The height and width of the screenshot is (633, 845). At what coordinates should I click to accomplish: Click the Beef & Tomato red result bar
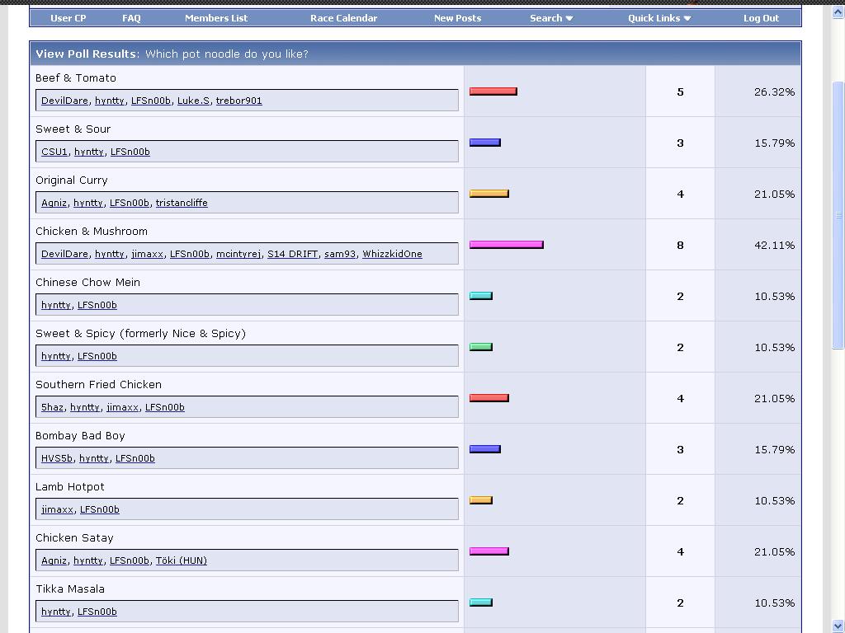click(493, 91)
